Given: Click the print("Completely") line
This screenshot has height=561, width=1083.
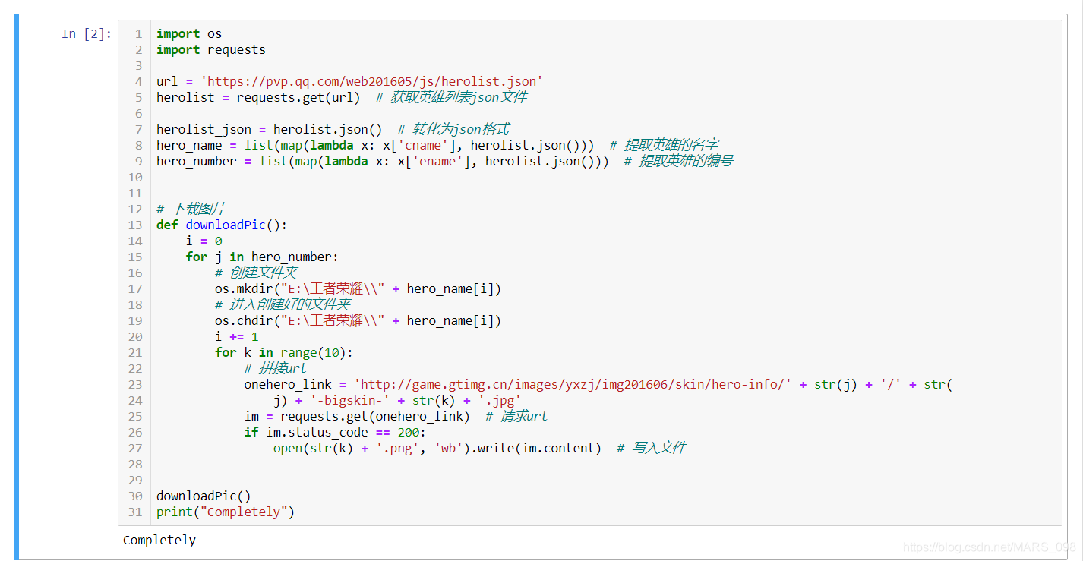Looking at the screenshot, I should [226, 512].
